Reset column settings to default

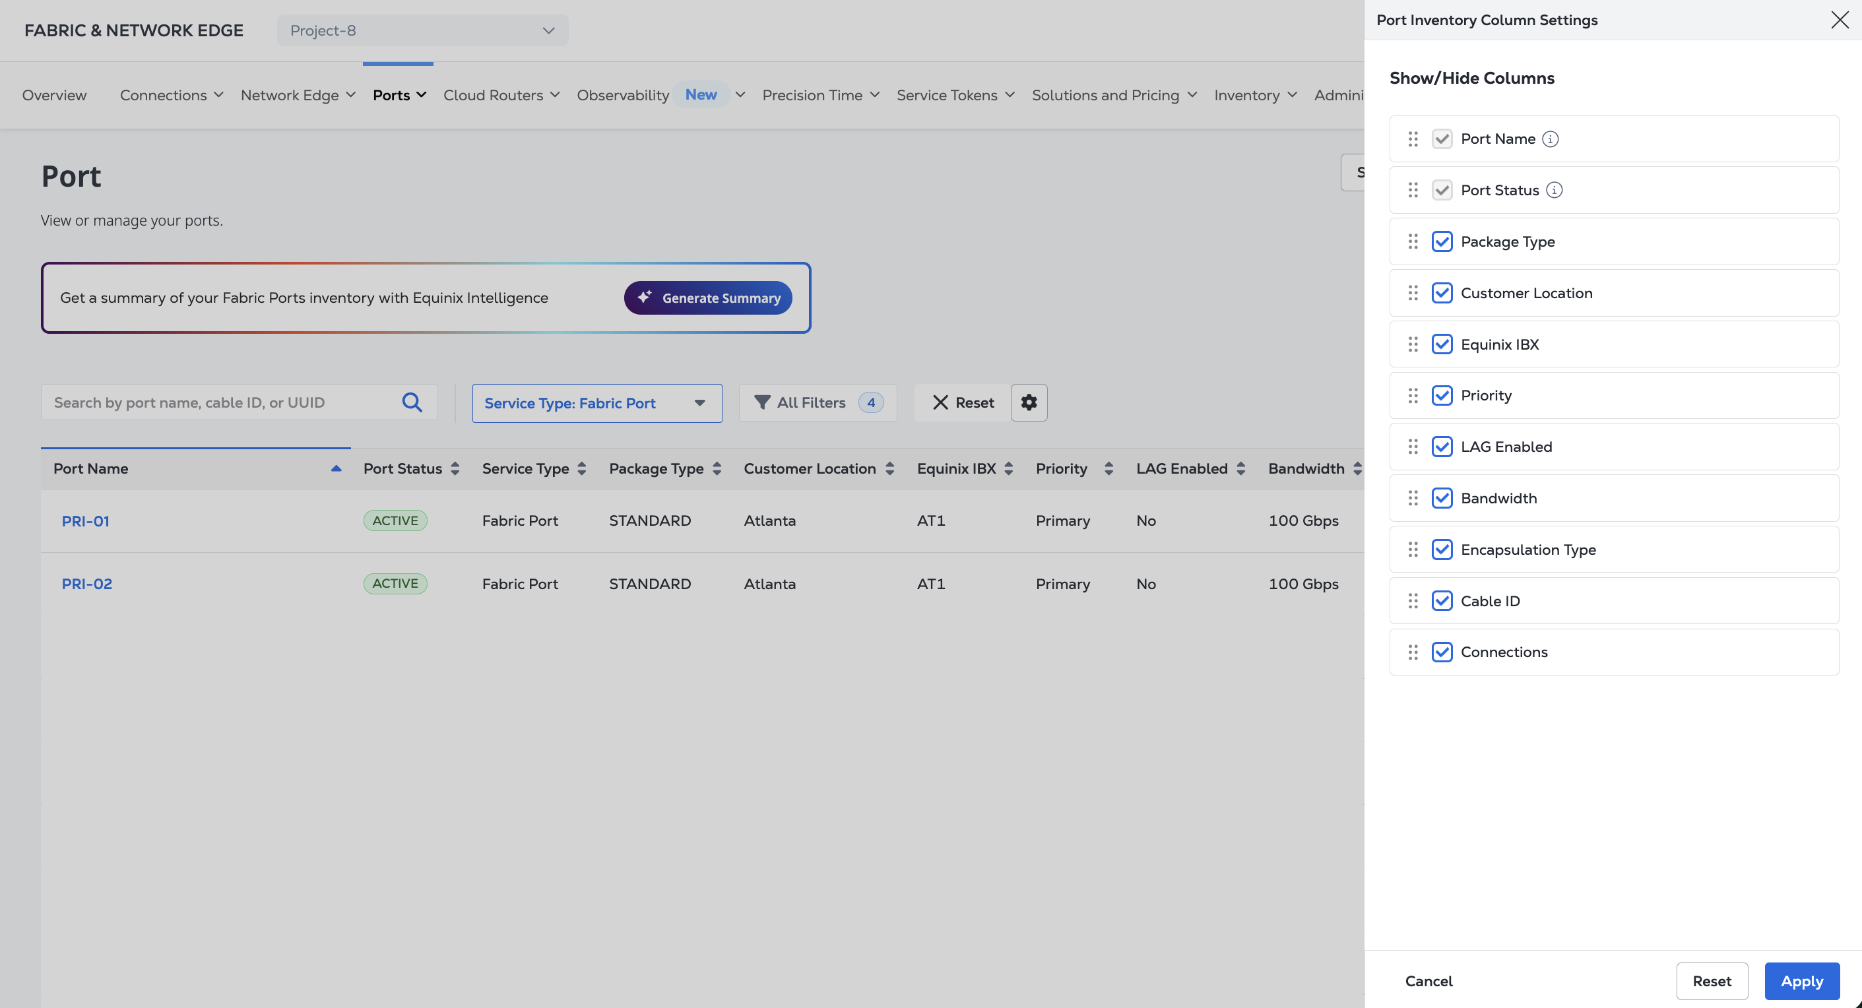tap(1712, 980)
